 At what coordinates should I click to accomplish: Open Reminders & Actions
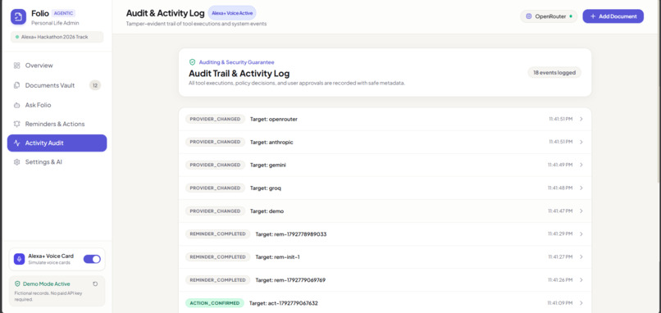[57, 125]
